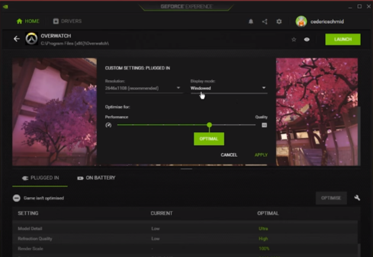Viewport: 373px width, 257px height.
Task: Click the Ultra optimal value
Action: (x=263, y=229)
